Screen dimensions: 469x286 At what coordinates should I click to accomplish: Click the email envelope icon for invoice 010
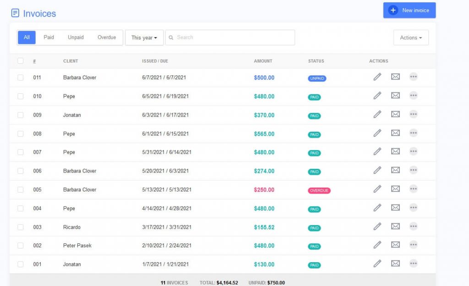tap(395, 95)
